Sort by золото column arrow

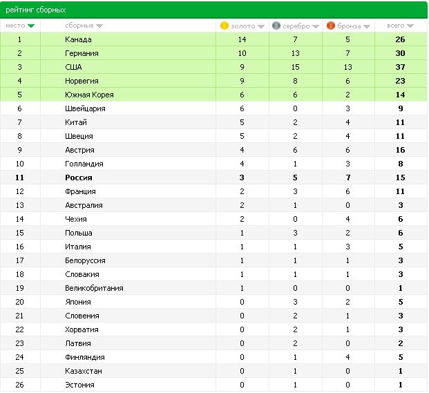coord(261,26)
